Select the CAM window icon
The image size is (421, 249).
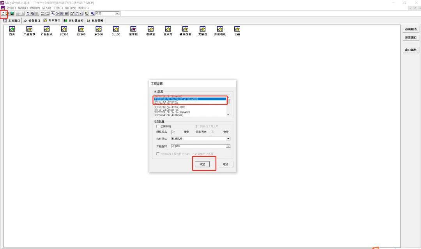click(237, 29)
